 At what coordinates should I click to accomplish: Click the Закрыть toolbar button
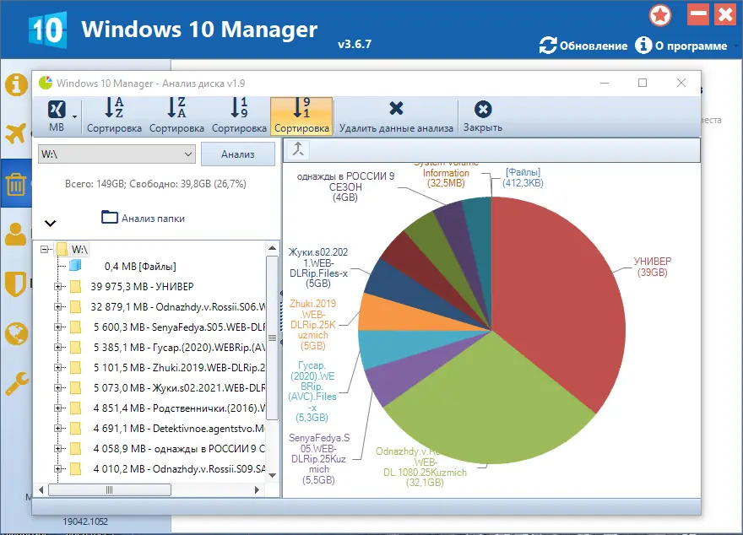(x=483, y=116)
